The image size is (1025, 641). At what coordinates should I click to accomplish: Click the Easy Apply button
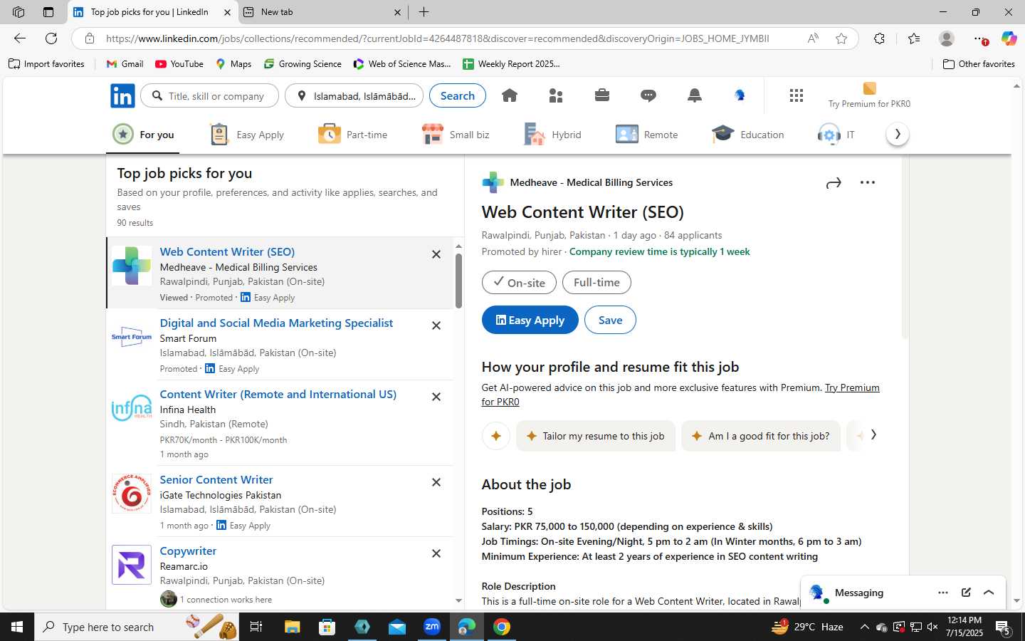tap(530, 320)
